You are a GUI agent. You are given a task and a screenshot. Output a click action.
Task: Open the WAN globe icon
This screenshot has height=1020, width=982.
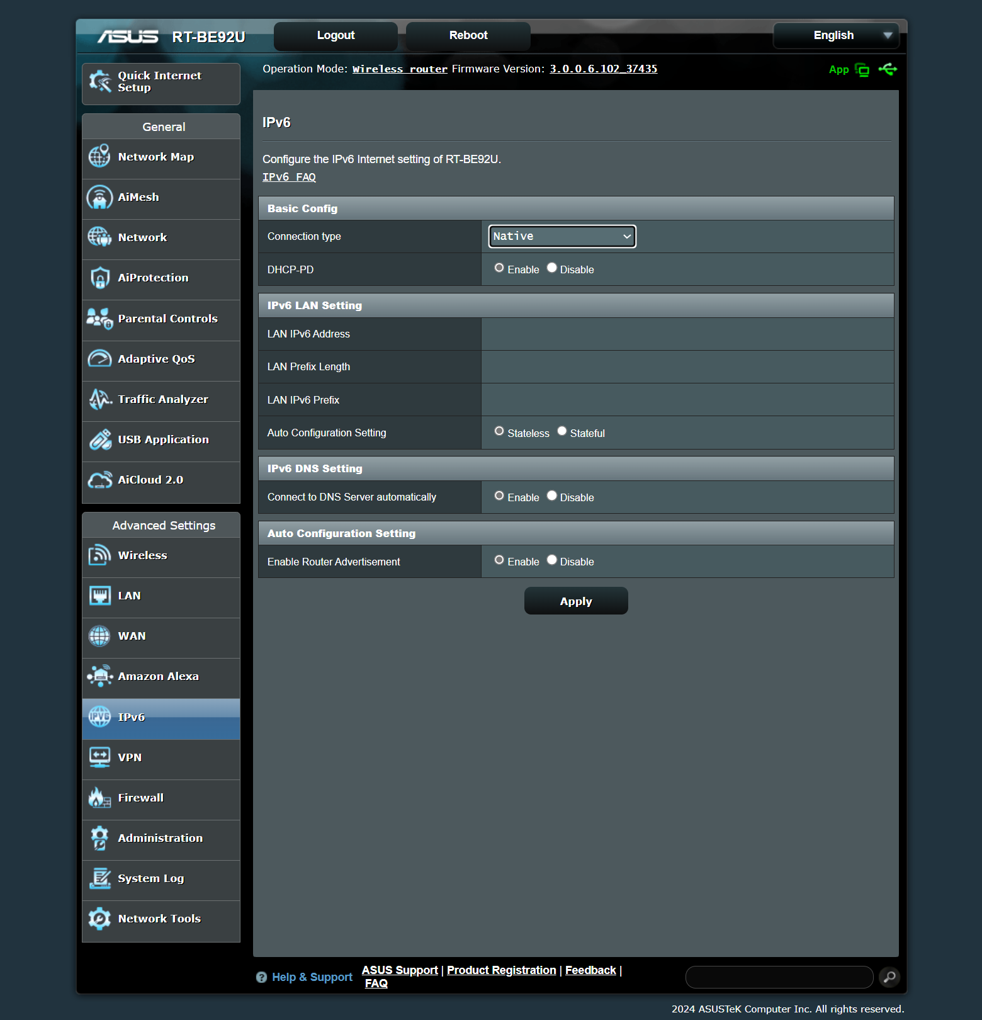100,636
